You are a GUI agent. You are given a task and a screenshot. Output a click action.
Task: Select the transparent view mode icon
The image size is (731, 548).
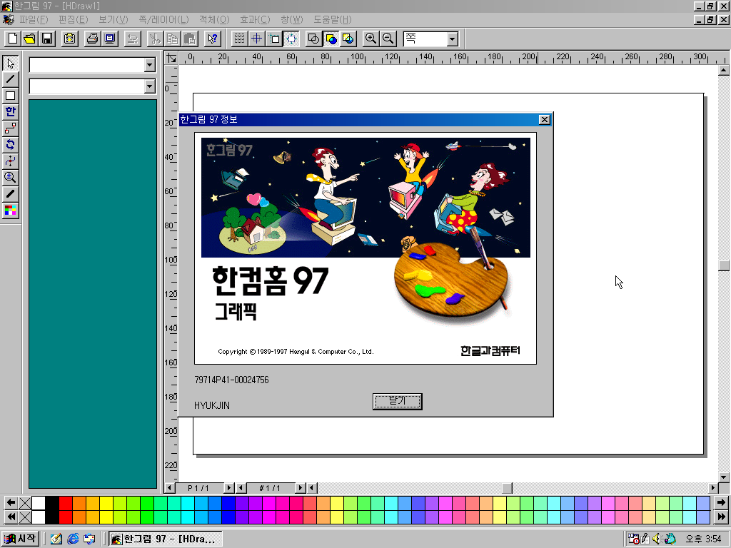(x=348, y=39)
